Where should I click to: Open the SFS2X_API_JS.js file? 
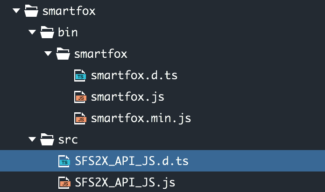tap(125, 183)
